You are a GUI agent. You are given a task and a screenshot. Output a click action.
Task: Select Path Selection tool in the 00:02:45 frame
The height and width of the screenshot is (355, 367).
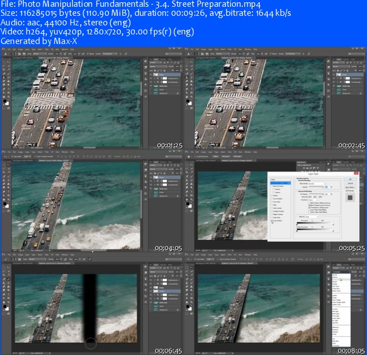(187, 93)
